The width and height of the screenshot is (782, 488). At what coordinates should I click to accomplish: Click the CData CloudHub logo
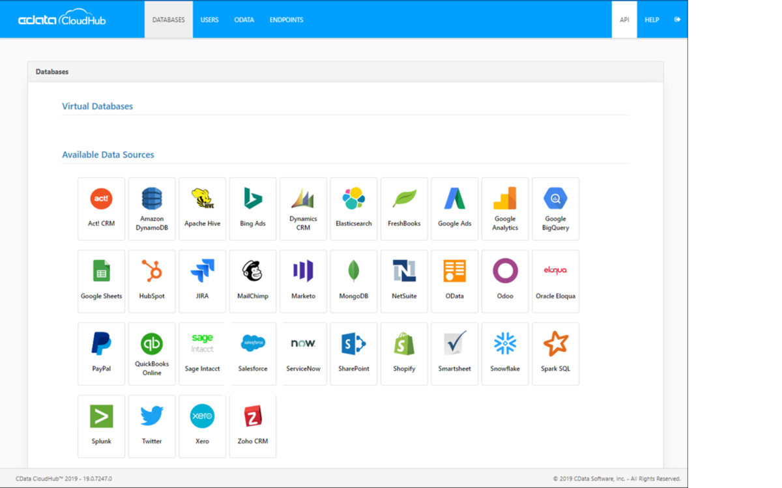click(61, 18)
